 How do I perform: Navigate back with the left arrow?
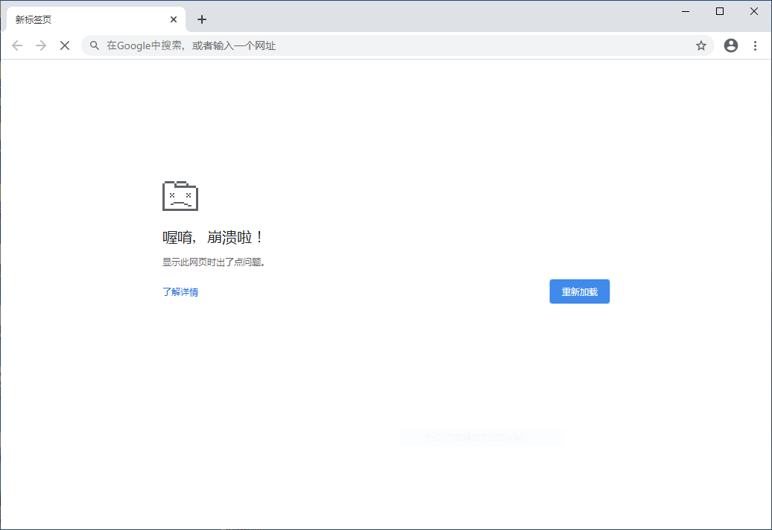click(x=17, y=45)
